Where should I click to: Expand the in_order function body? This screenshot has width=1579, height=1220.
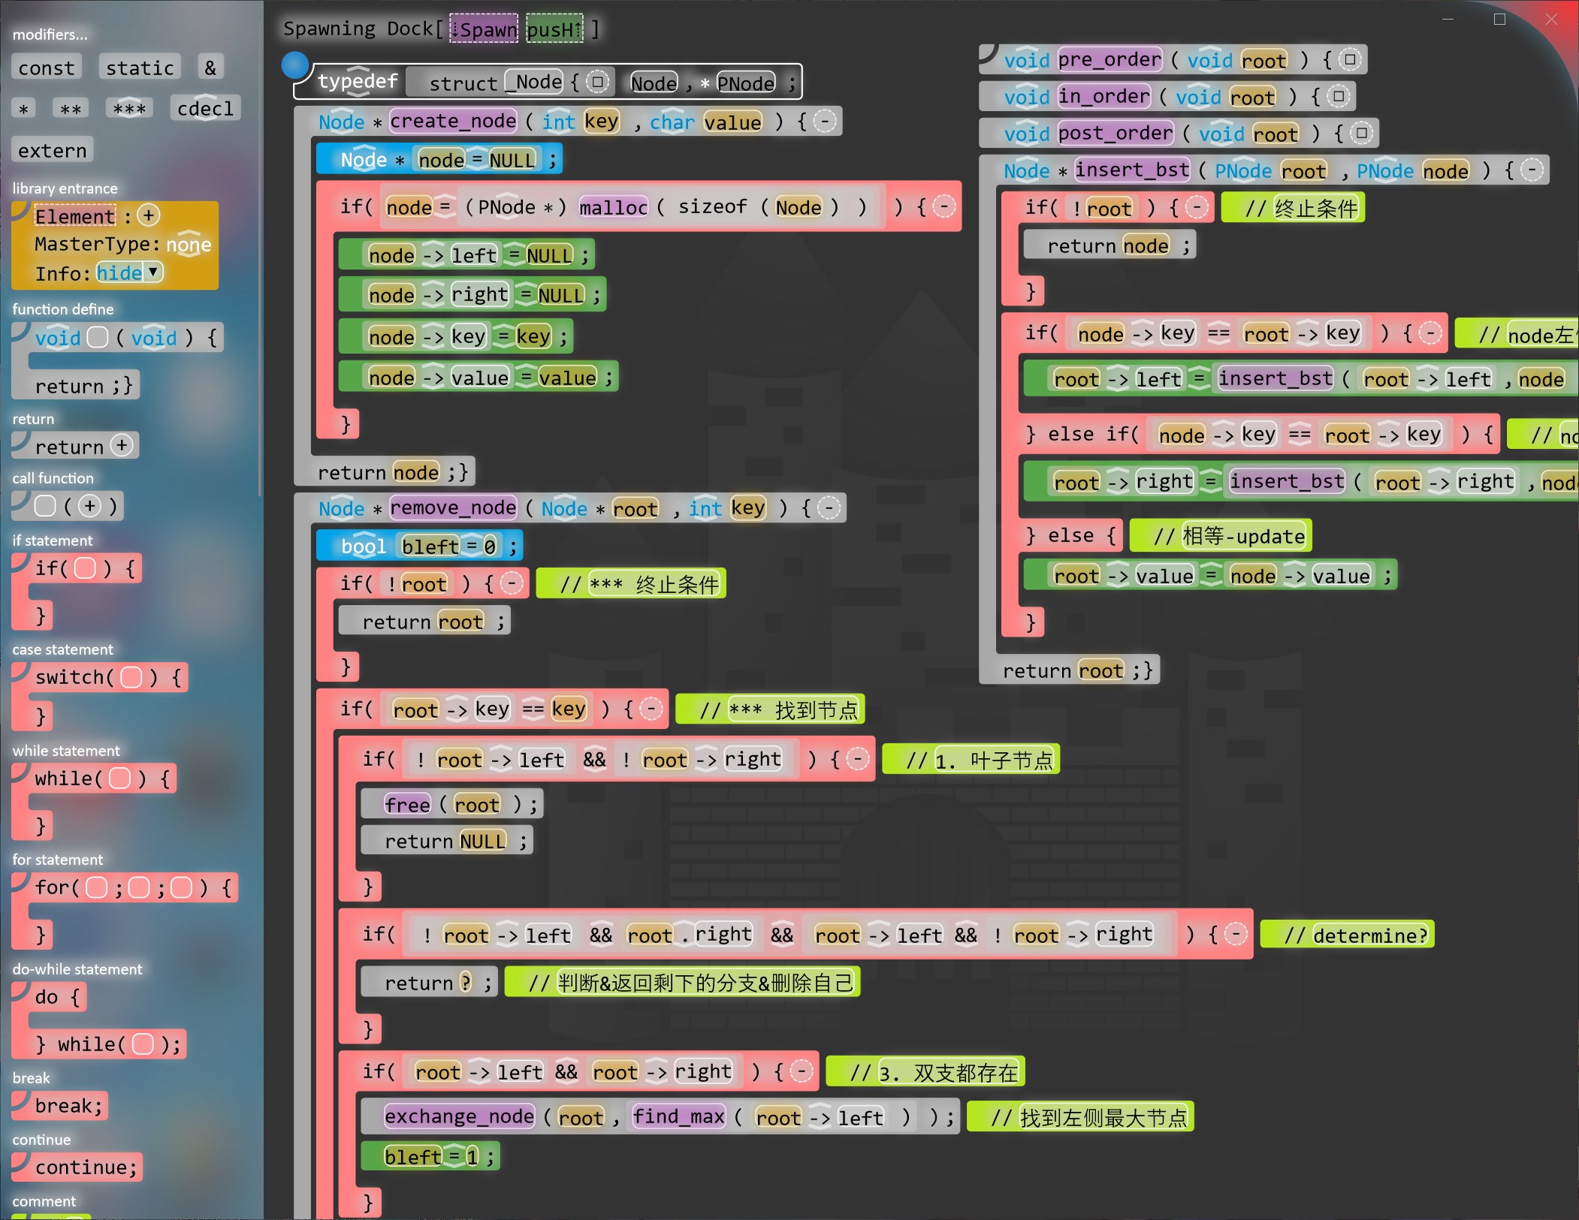click(x=1338, y=96)
